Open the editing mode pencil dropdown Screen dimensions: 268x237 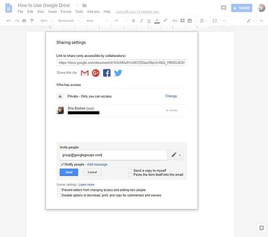click(250, 21)
